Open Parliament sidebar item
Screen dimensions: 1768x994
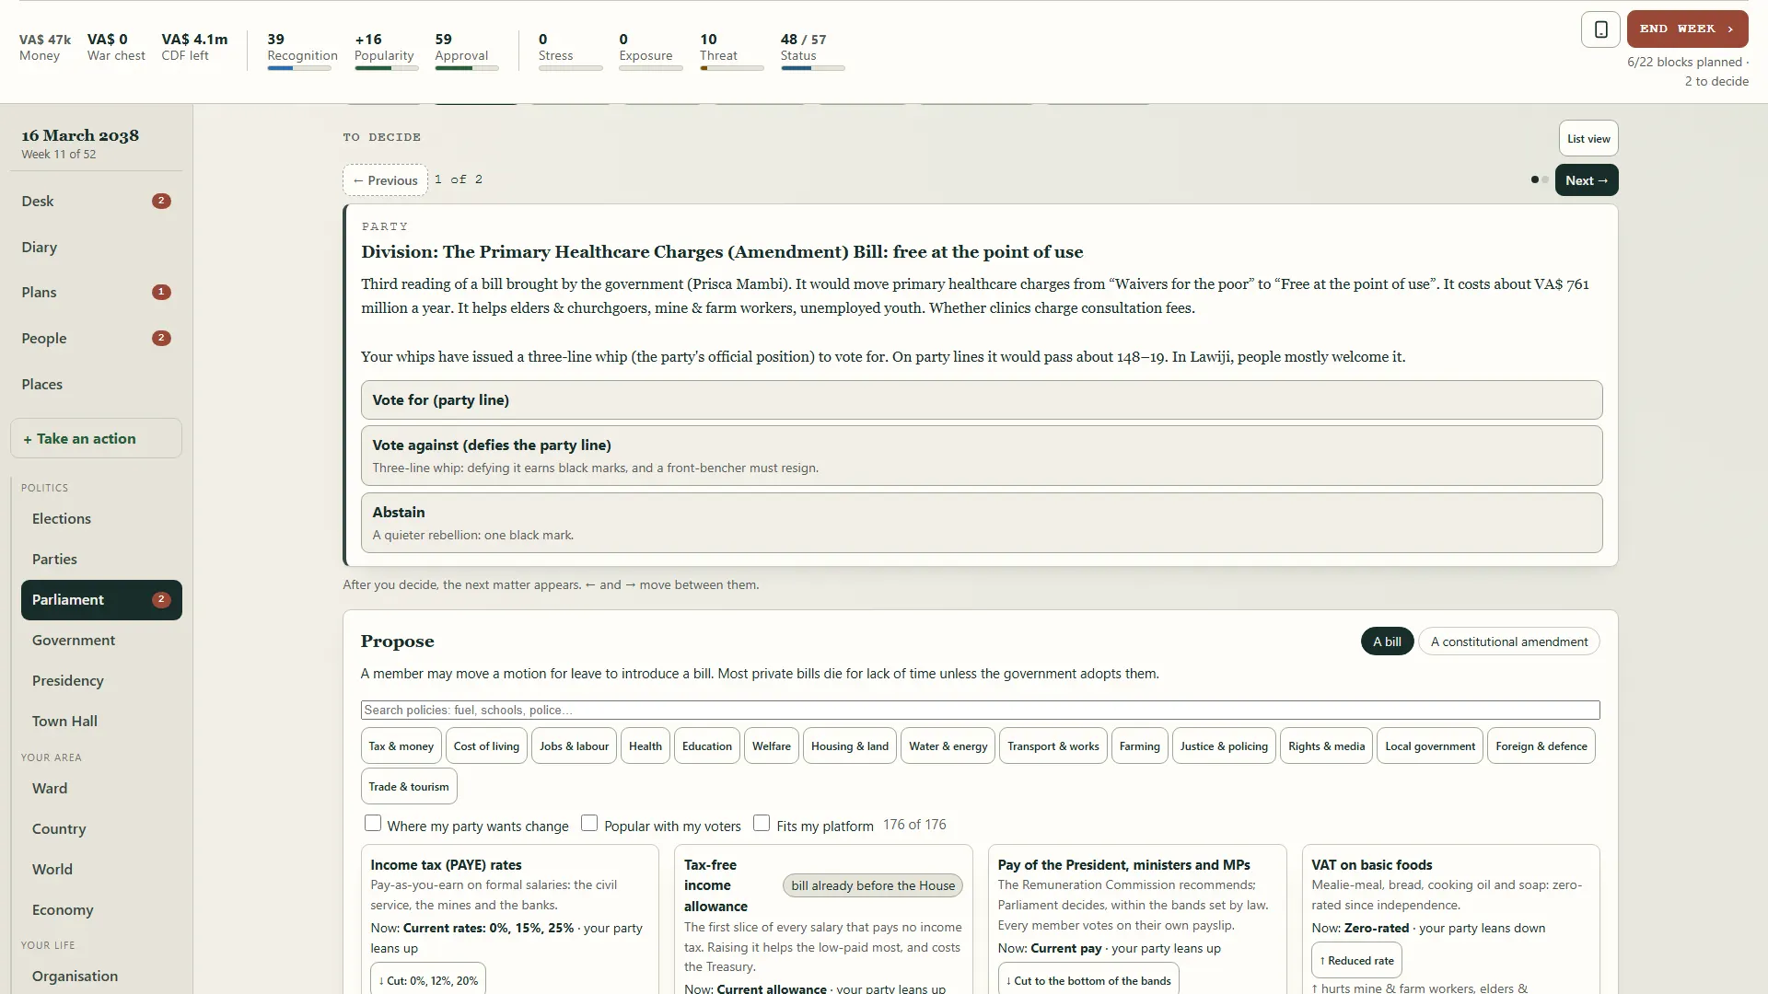(x=101, y=600)
